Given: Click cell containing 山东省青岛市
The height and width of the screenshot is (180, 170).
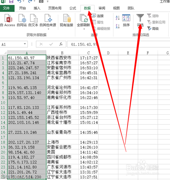Looking at the screenshot, I should pos(62,132).
